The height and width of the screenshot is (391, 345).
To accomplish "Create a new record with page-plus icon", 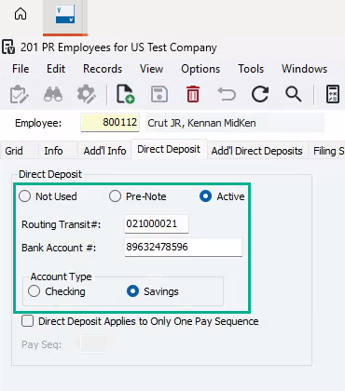I will (125, 94).
